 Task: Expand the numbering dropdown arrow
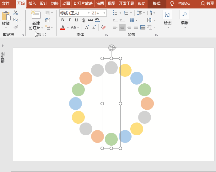coord(131,13)
